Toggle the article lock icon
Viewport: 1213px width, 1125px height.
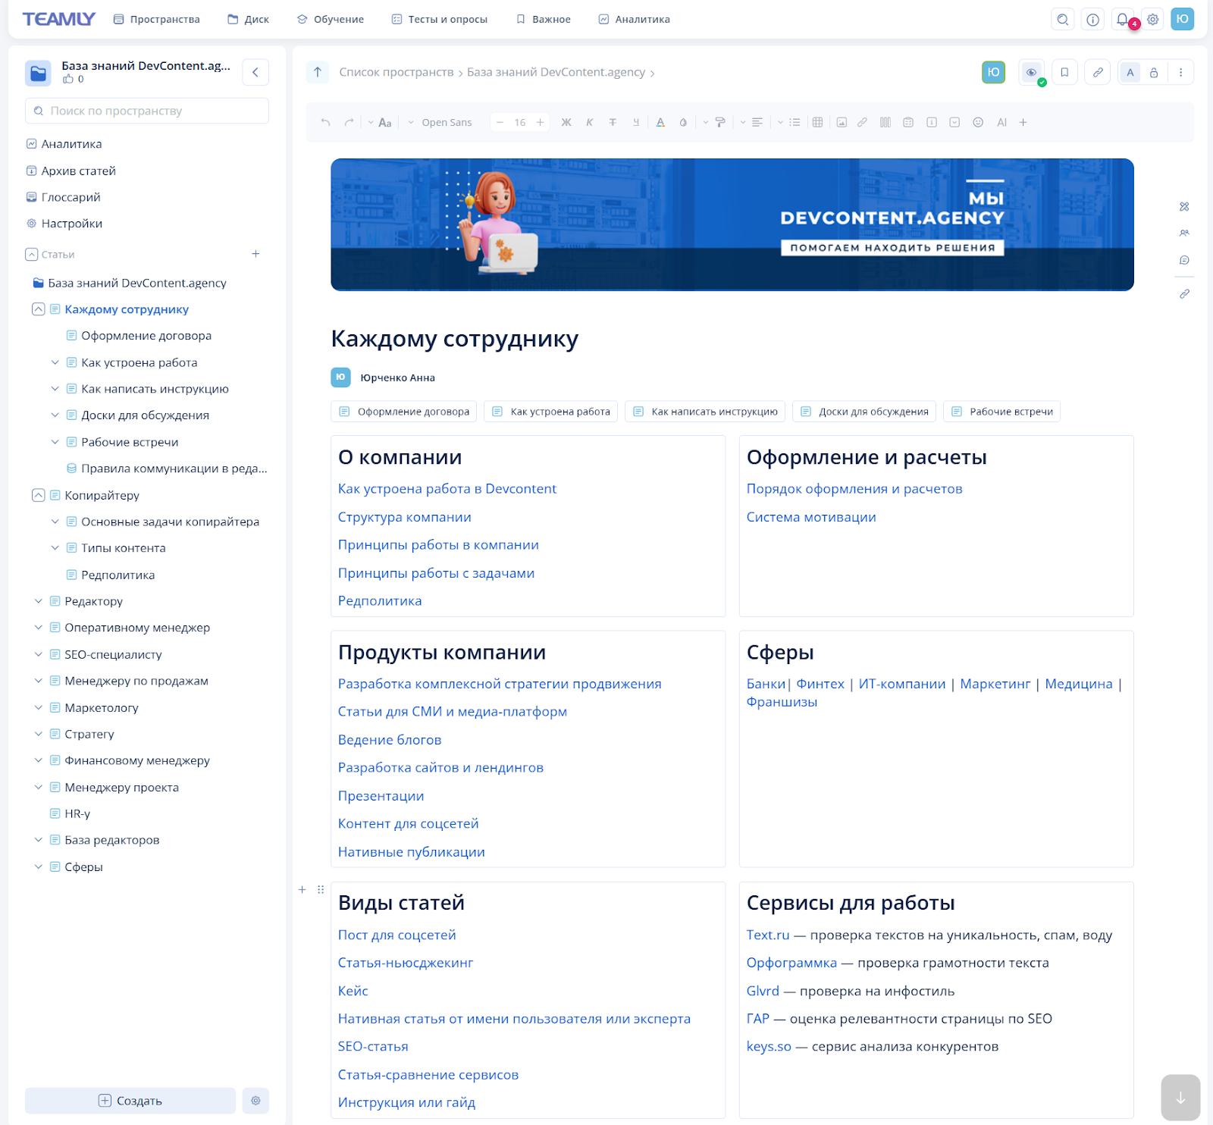point(1154,72)
